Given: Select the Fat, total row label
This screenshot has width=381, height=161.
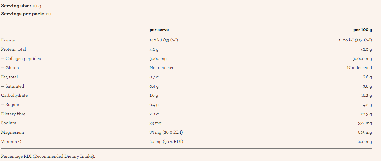Looking at the screenshot, I should click(10, 77).
